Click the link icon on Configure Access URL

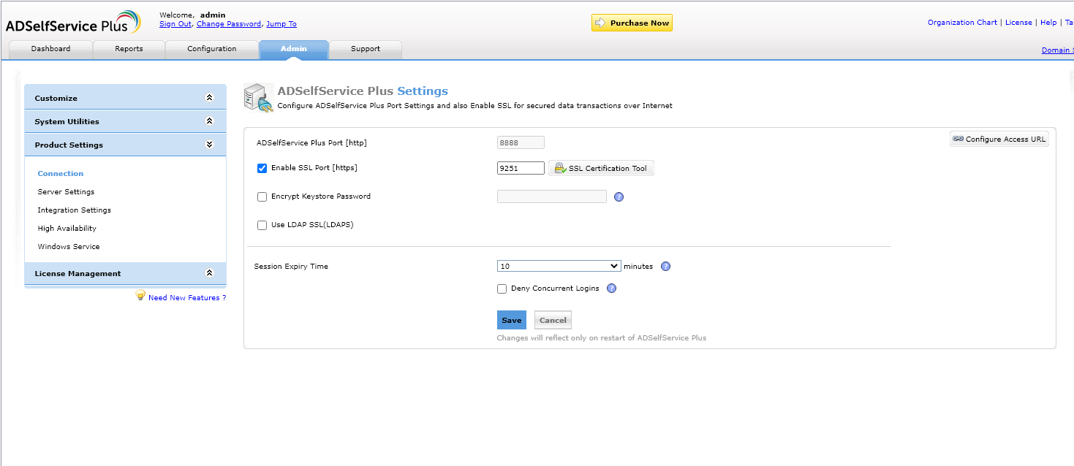pyautogui.click(x=958, y=139)
